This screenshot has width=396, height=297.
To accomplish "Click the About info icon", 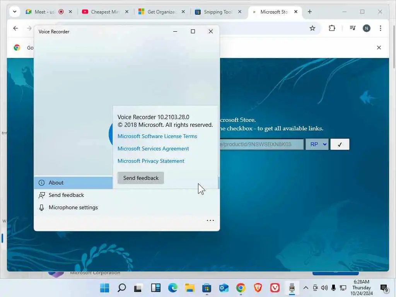I will (x=42, y=183).
